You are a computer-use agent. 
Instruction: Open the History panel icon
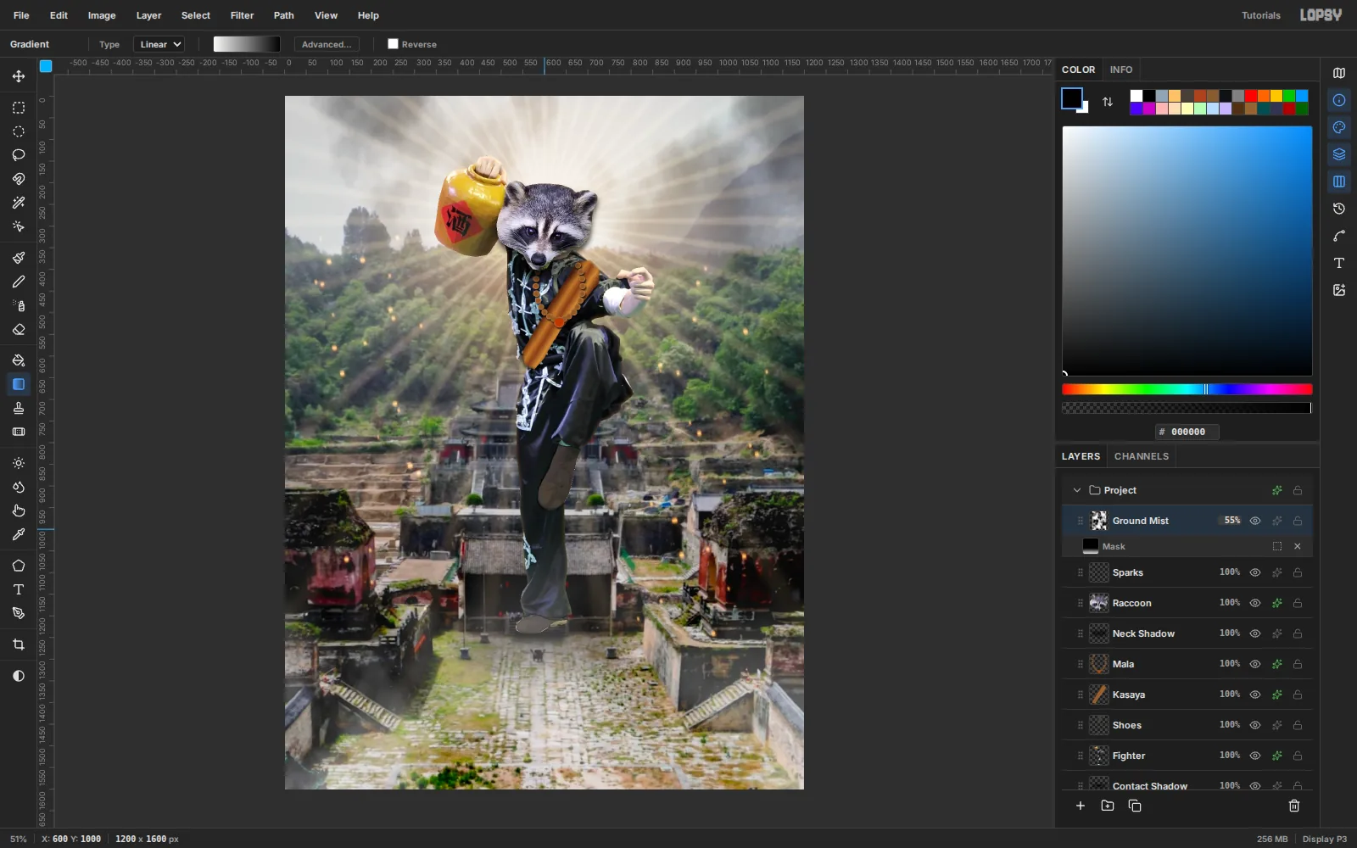coord(1339,209)
